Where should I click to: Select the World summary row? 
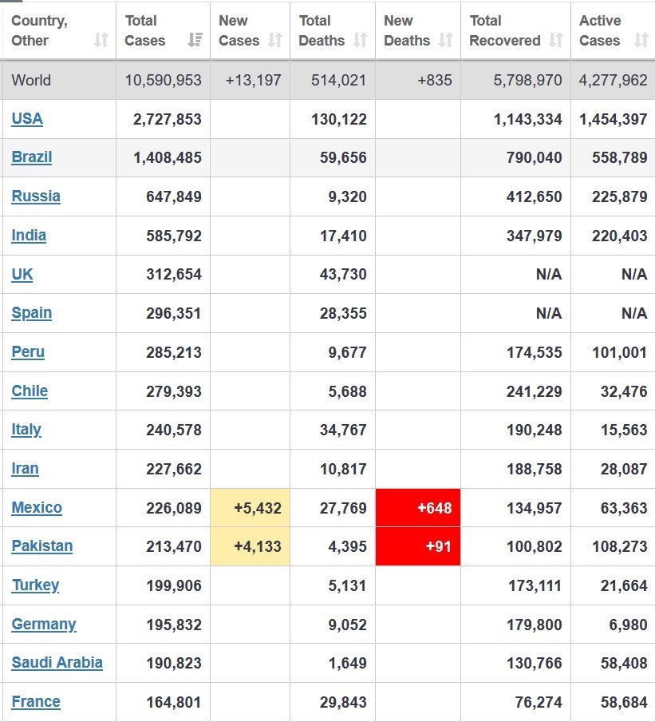coord(327,80)
